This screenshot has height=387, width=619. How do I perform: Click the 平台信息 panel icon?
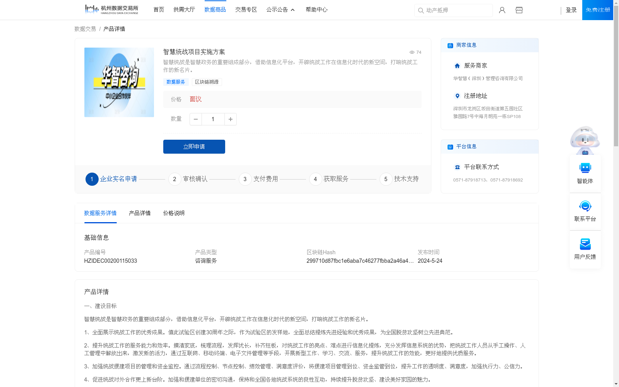tap(450, 147)
